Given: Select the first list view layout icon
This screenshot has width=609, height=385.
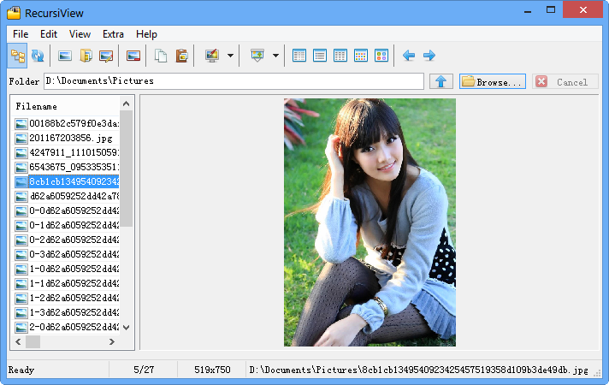Looking at the screenshot, I should coord(299,56).
